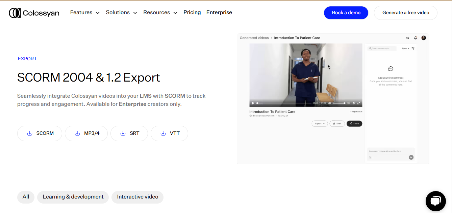Select the All filter tab
This screenshot has width=452, height=213.
pyautogui.click(x=26, y=197)
